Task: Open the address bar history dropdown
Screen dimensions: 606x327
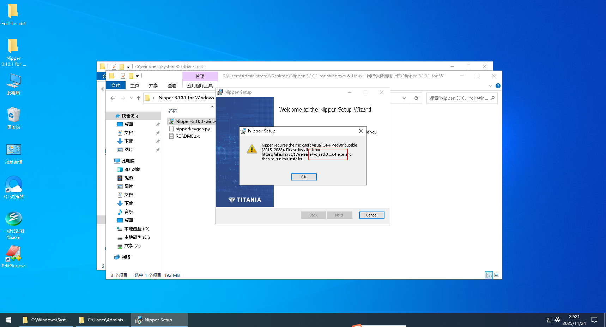Action: pos(404,98)
